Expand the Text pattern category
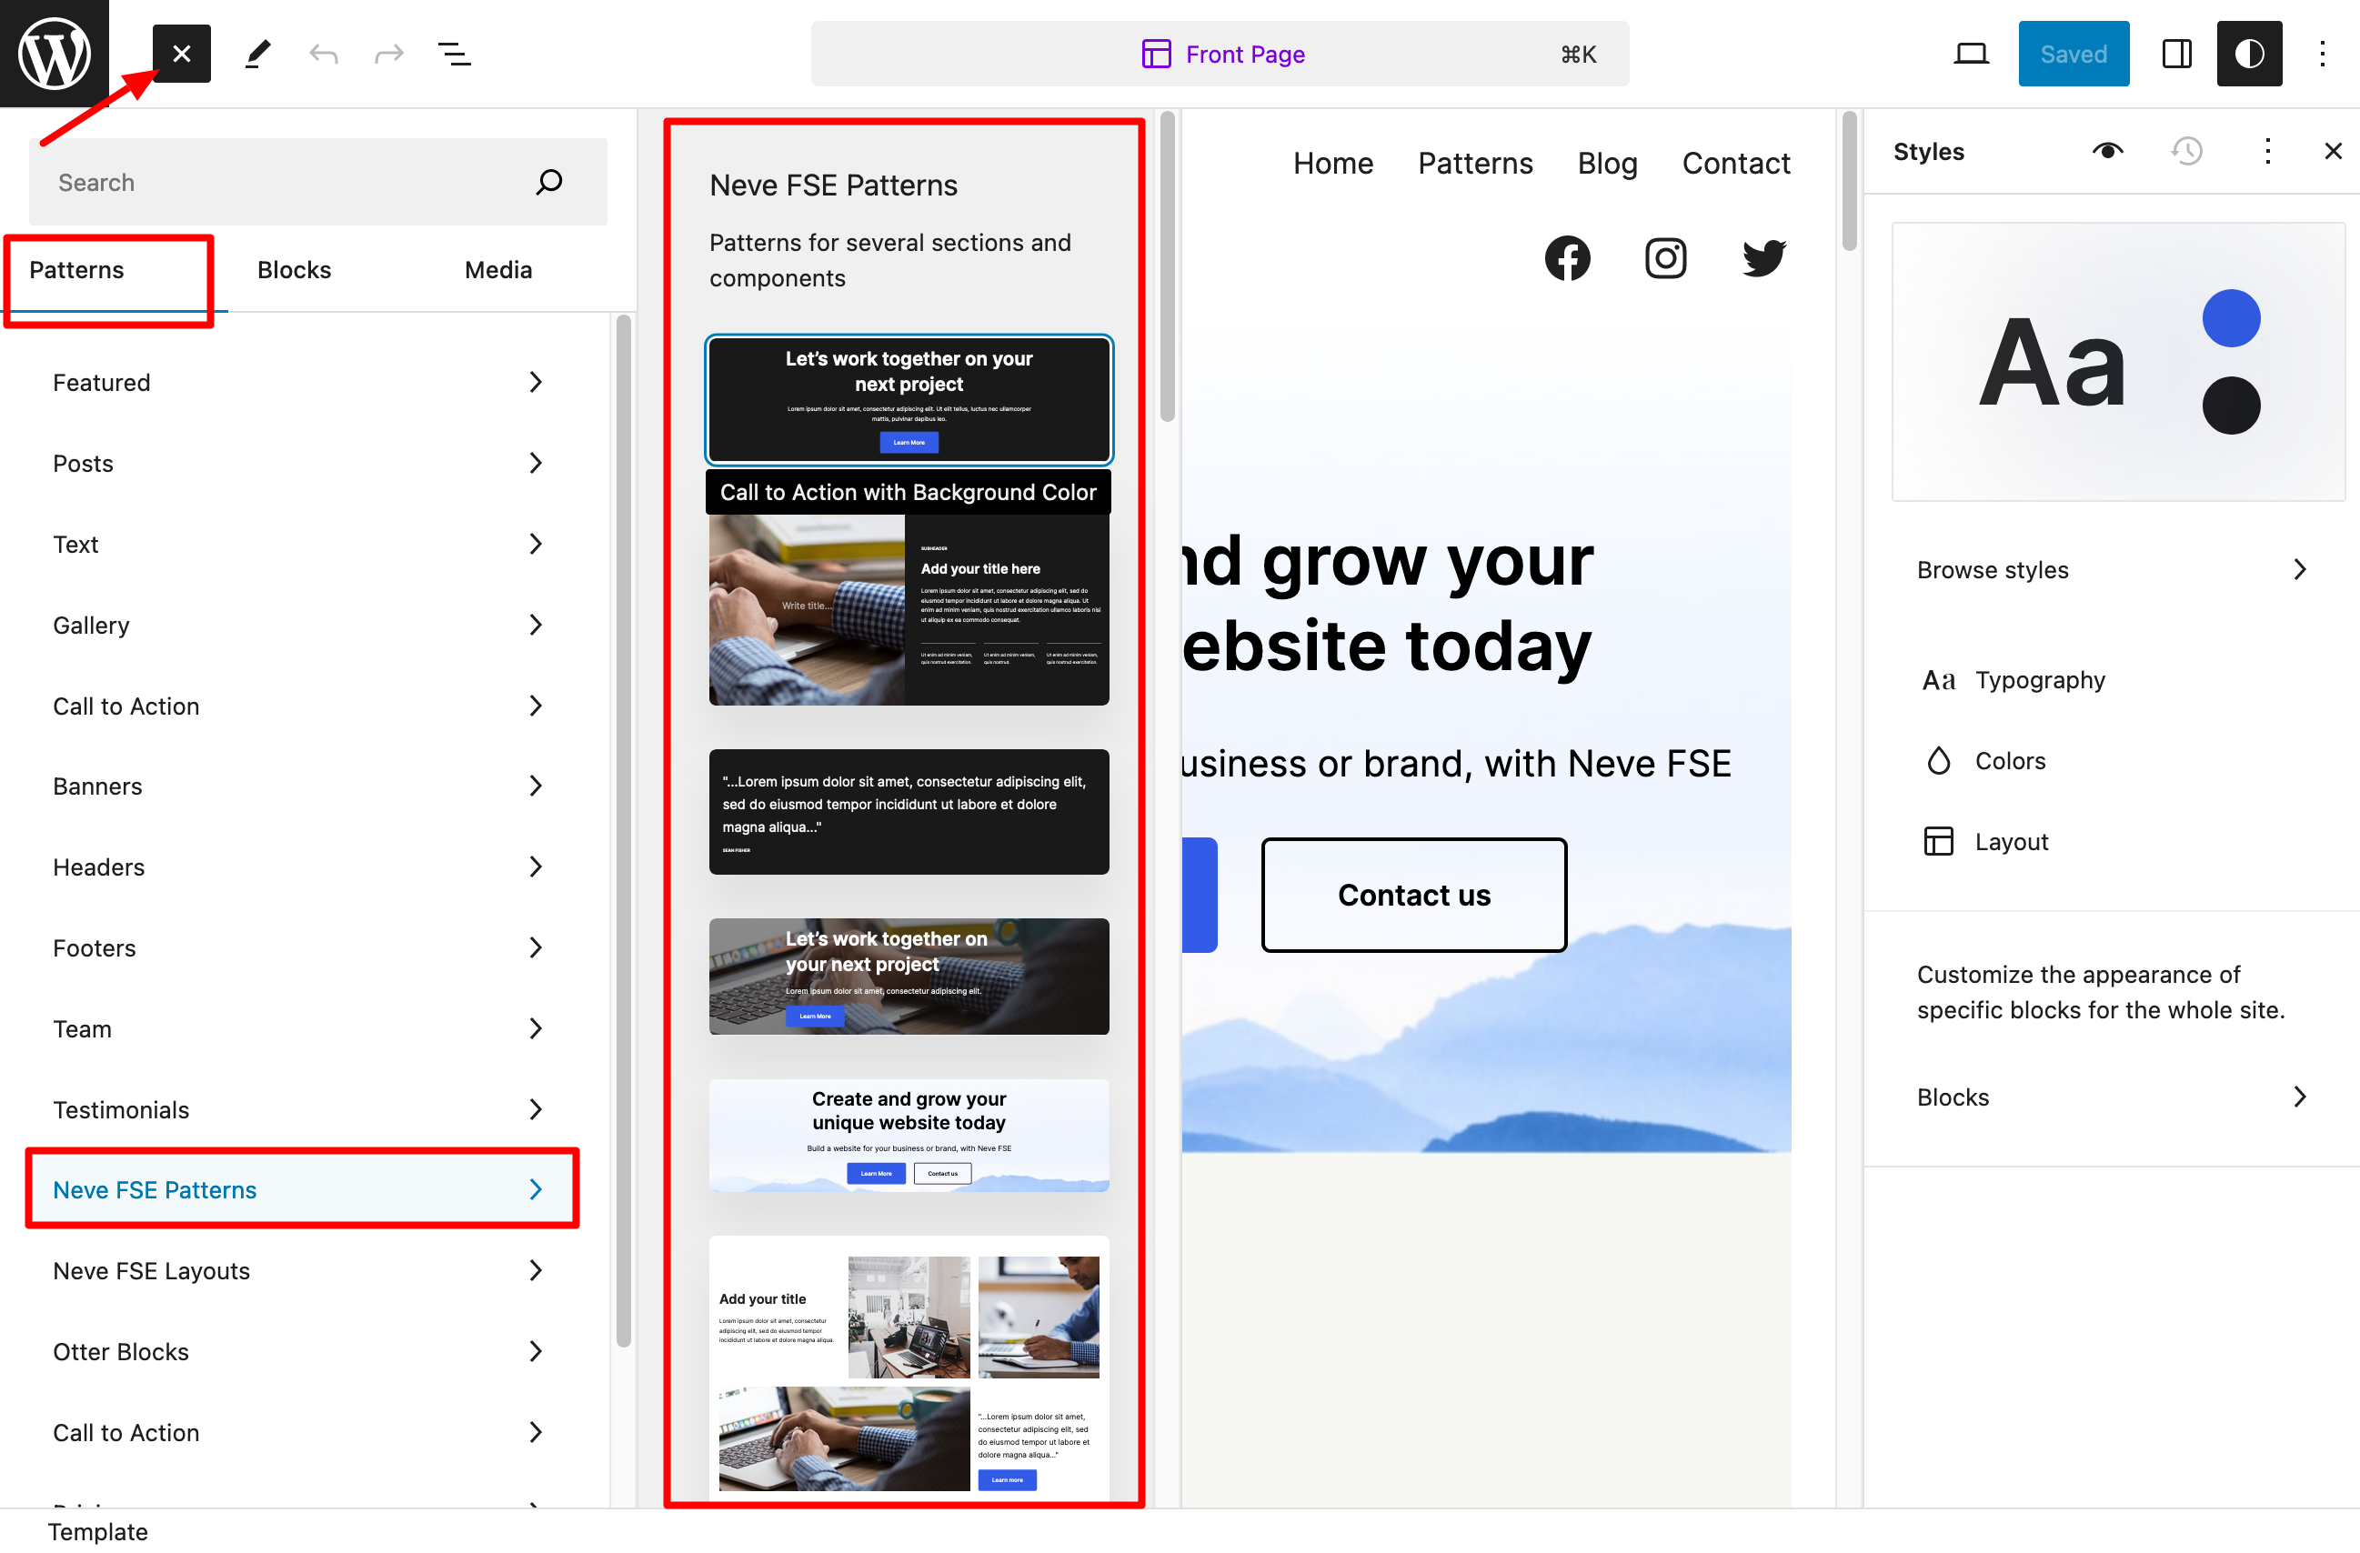 click(x=298, y=544)
